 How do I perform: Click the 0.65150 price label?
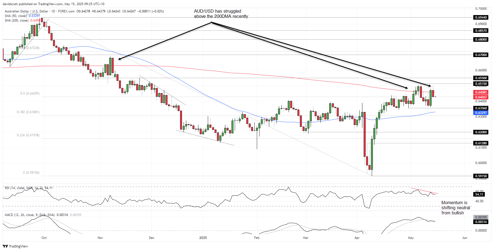coord(481,84)
